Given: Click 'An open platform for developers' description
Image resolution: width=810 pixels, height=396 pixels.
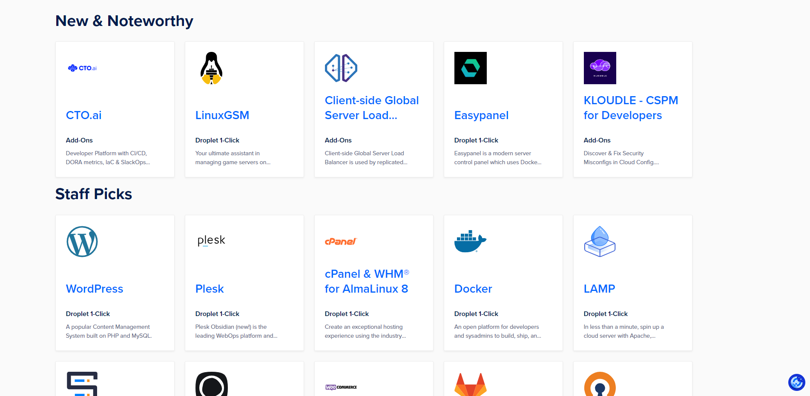Looking at the screenshot, I should [497, 331].
